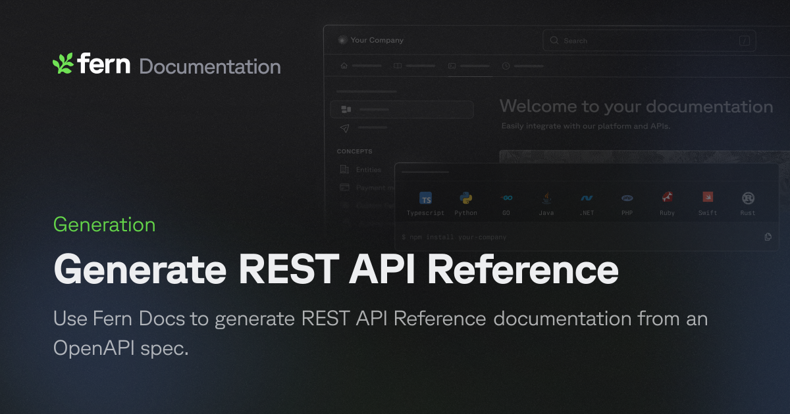The width and height of the screenshot is (790, 414).
Task: Click the CONCEPTS section header
Action: pos(355,151)
